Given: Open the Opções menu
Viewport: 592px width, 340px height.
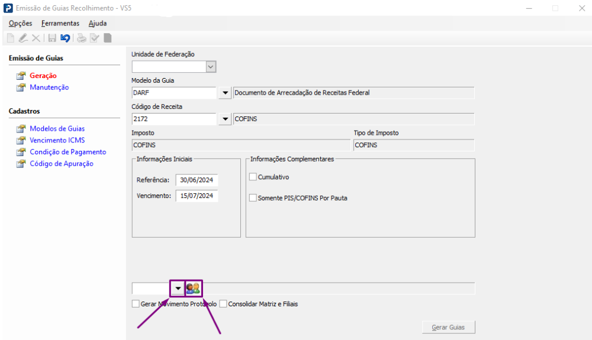Looking at the screenshot, I should click(x=21, y=24).
